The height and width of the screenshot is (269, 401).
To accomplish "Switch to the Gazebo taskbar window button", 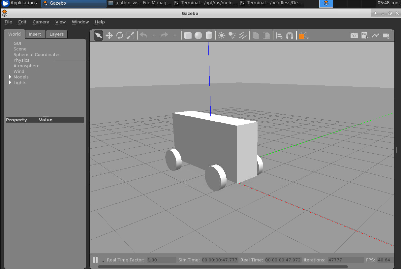I will click(x=74, y=3).
